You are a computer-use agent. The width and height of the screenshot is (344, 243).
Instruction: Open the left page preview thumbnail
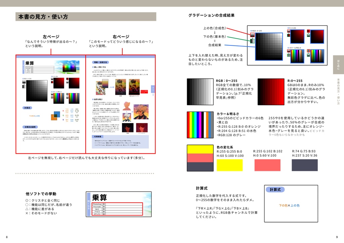[x=51, y=104]
